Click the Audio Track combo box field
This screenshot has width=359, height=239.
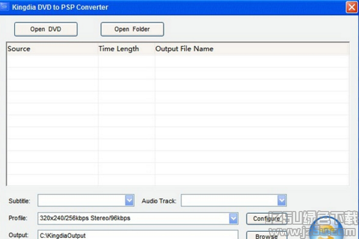234,201
